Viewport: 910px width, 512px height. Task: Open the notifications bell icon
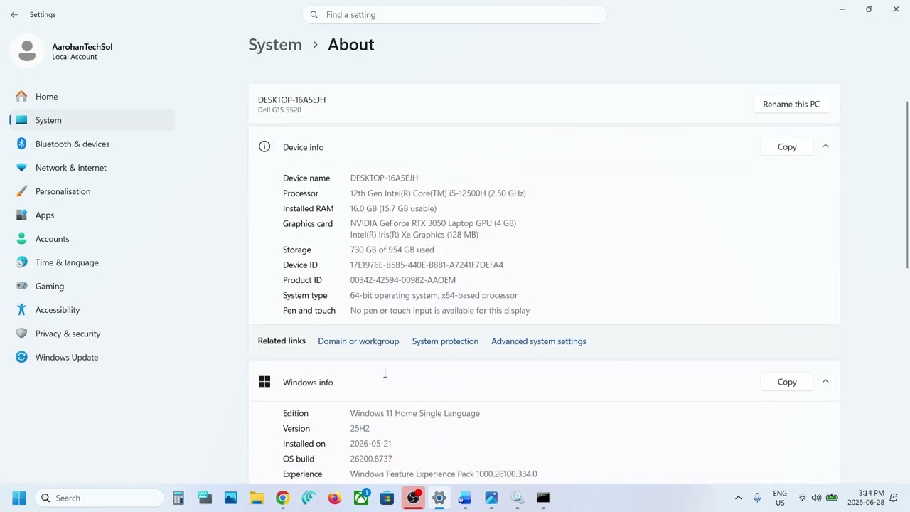(x=894, y=498)
